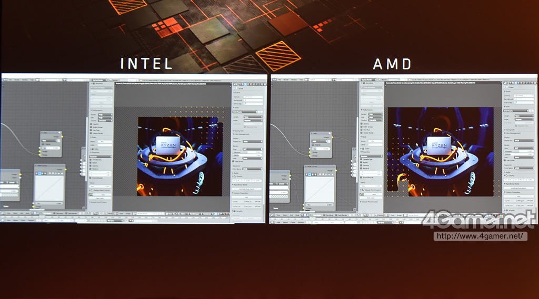Open Cycles Render engine dropdown in AMD window
This screenshot has height=299, width=539.
[x=368, y=80]
